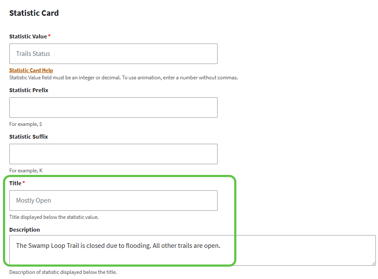Image resolution: width=378 pixels, height=279 pixels.
Task: Click the Statistic Suffix label
Action: pos(29,137)
